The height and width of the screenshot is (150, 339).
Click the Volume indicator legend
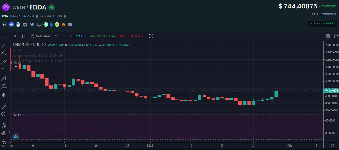(x=18, y=50)
